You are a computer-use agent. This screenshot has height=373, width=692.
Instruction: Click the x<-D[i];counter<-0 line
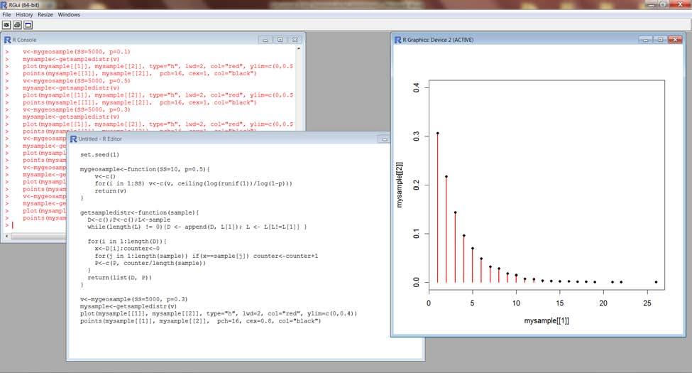click(127, 249)
